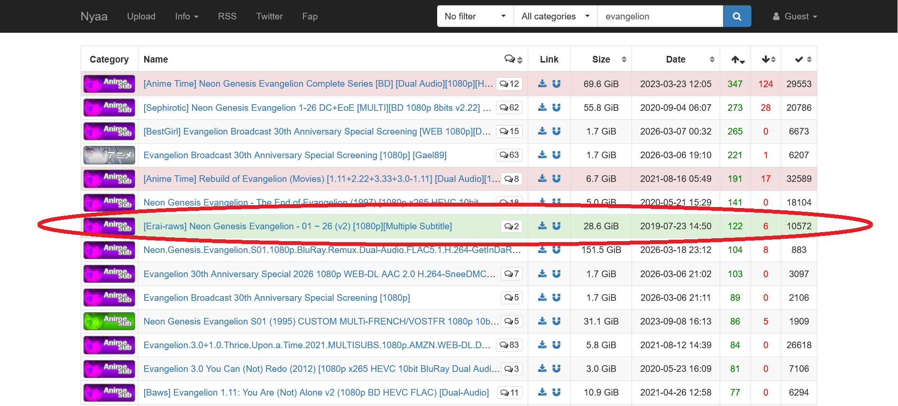Download torrent file for Sephirotic Neon Genesis Evangelion
This screenshot has width=898, height=406.
pos(542,108)
